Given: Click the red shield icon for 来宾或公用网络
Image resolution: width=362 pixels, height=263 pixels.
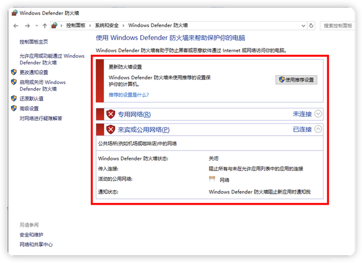Looking at the screenshot, I should click(111, 129).
